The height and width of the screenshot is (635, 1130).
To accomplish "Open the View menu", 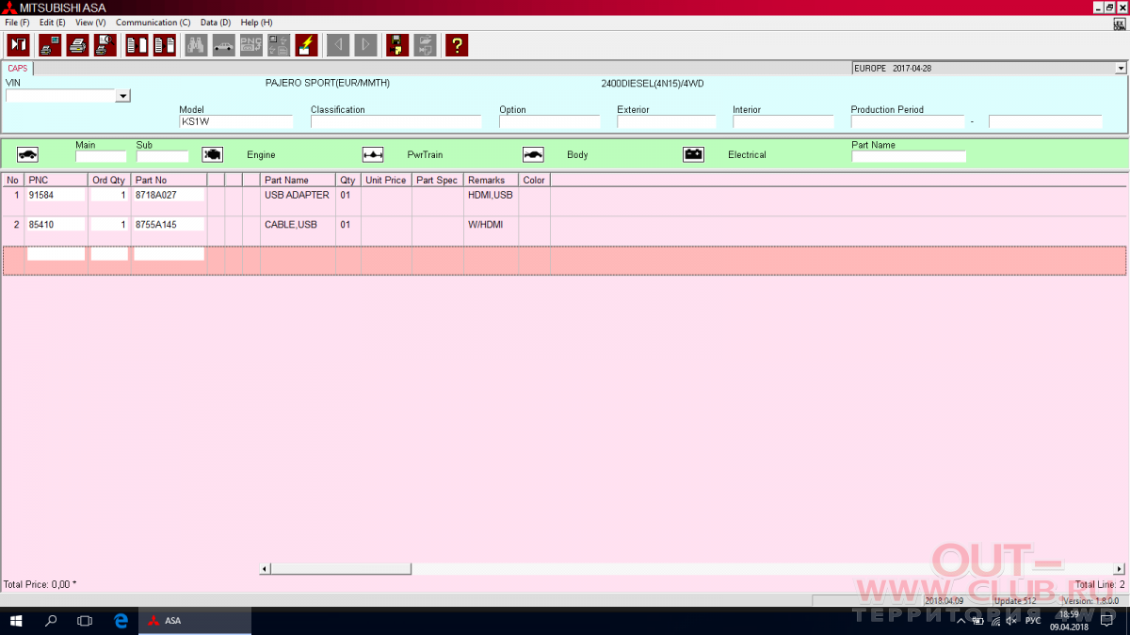I will click(90, 23).
